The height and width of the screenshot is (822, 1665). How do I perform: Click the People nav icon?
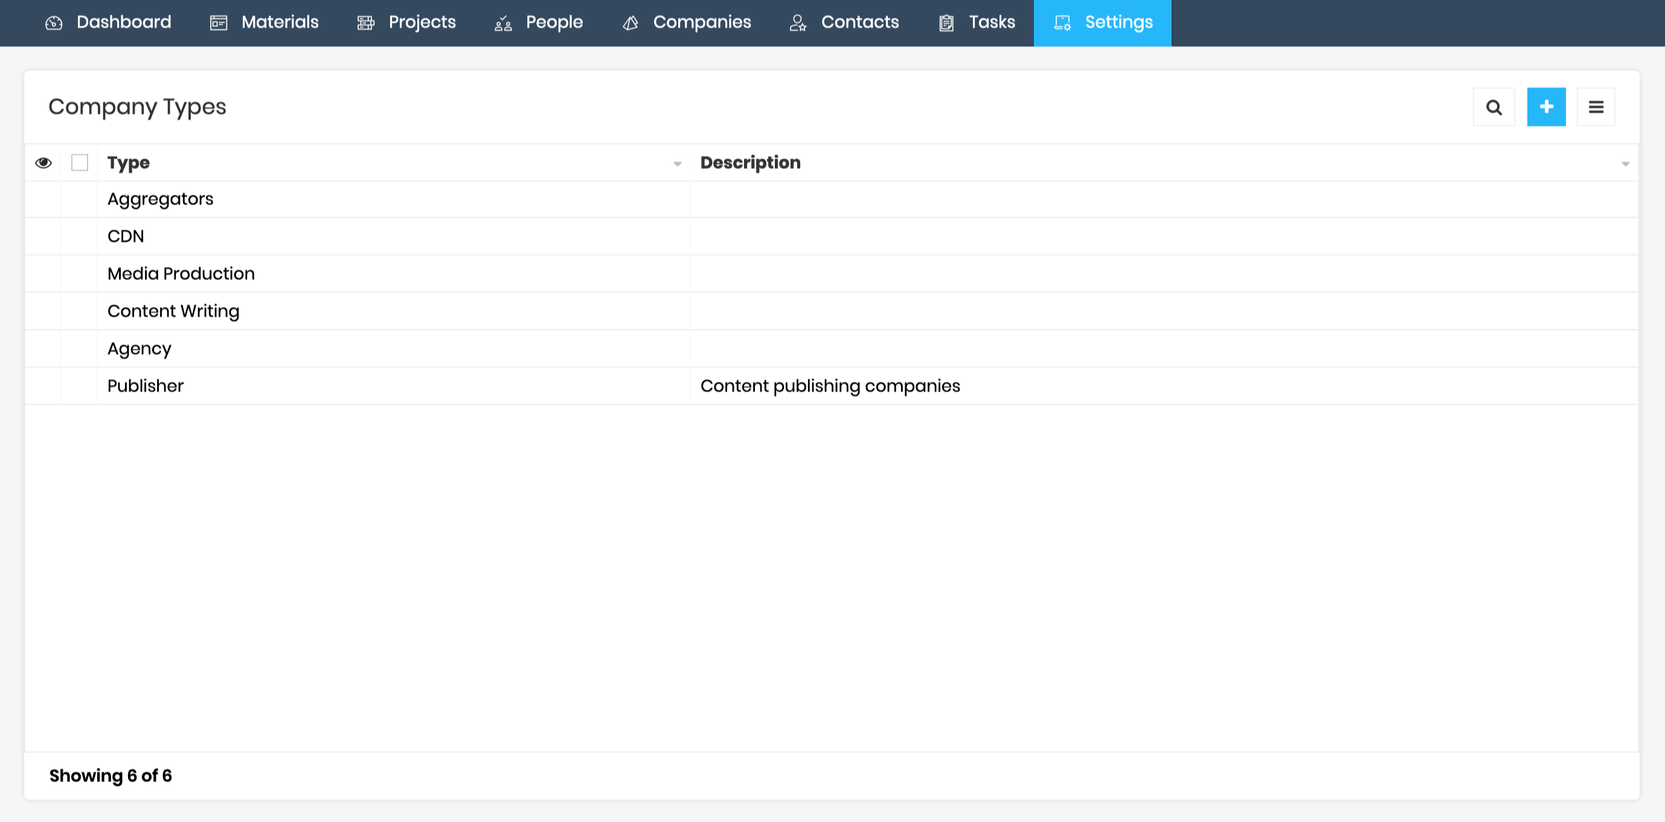pyautogui.click(x=503, y=24)
